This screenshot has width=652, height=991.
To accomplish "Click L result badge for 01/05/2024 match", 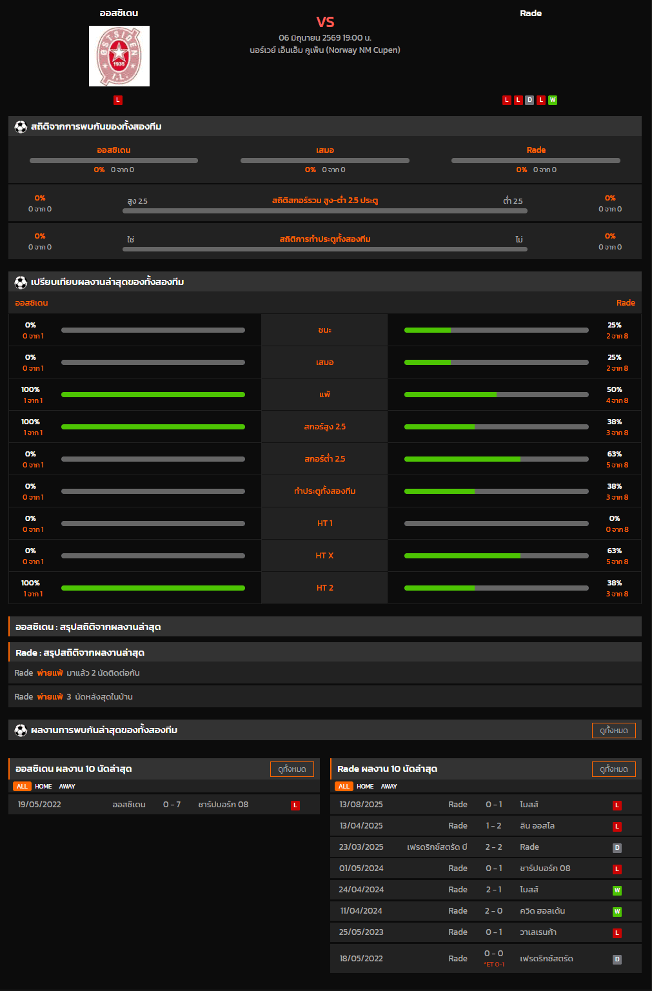I will pyautogui.click(x=617, y=869).
